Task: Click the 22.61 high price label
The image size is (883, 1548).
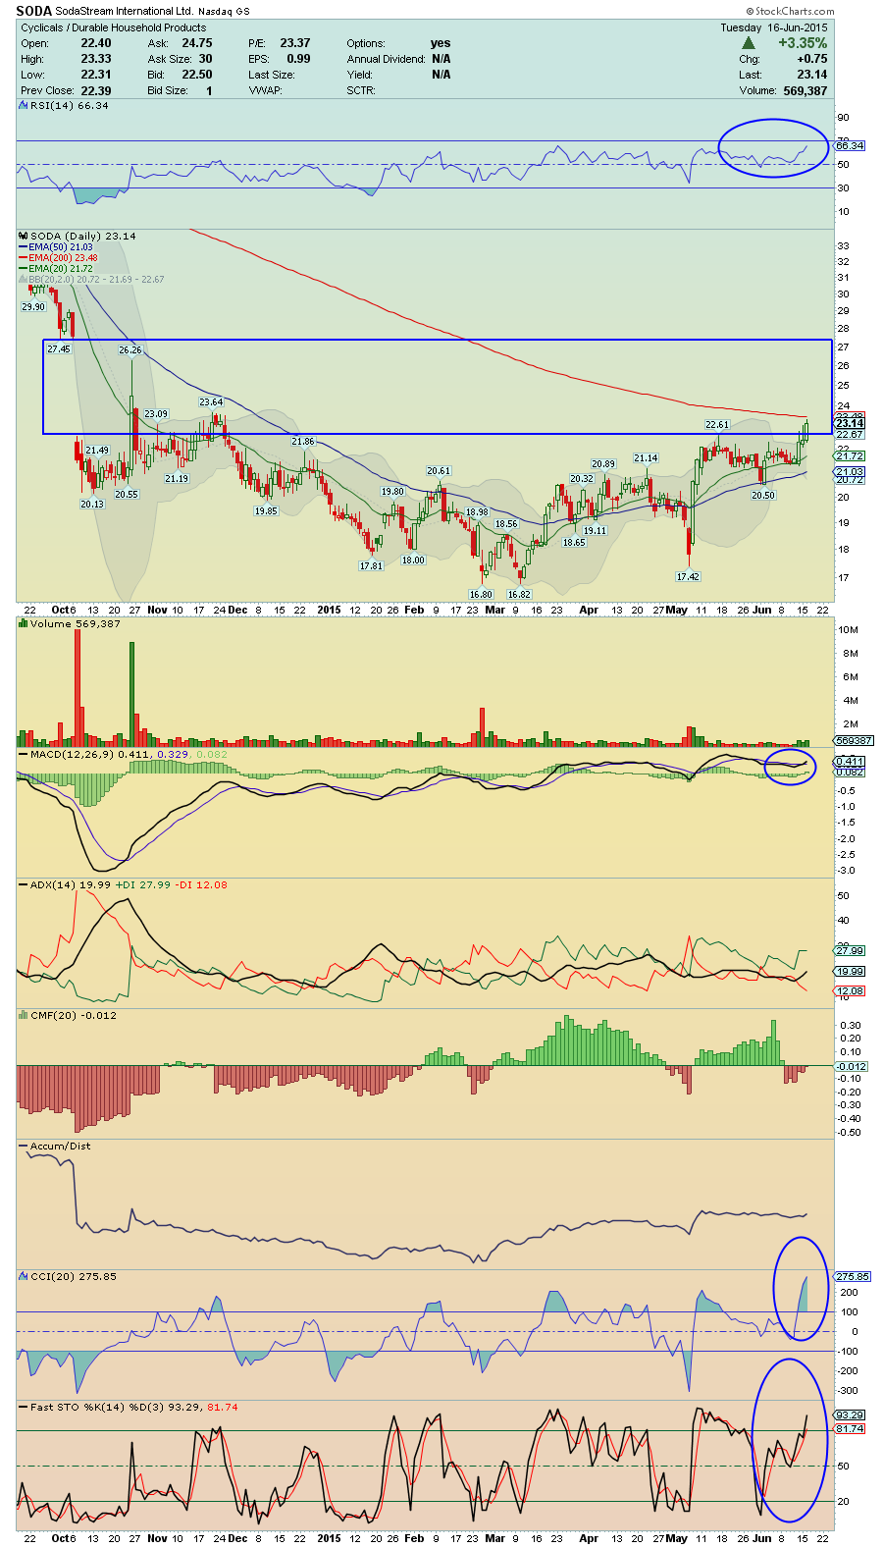Action: pyautogui.click(x=717, y=424)
